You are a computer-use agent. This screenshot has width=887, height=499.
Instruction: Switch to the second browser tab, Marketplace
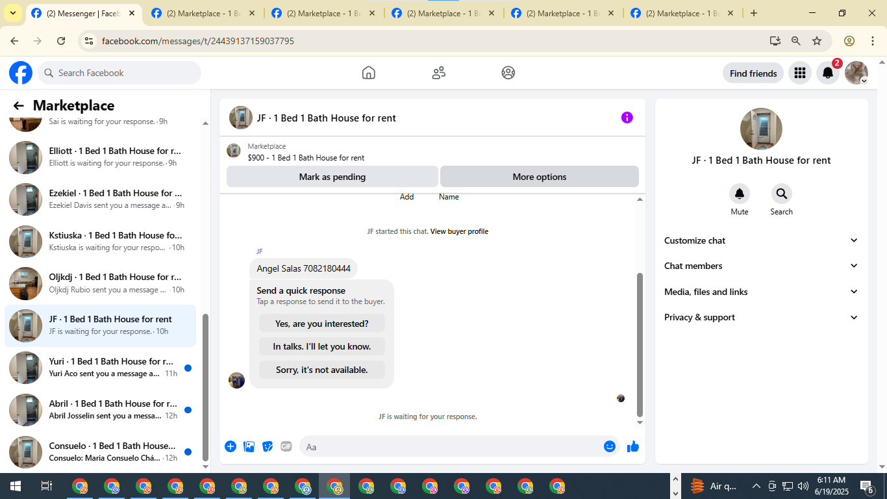(203, 13)
